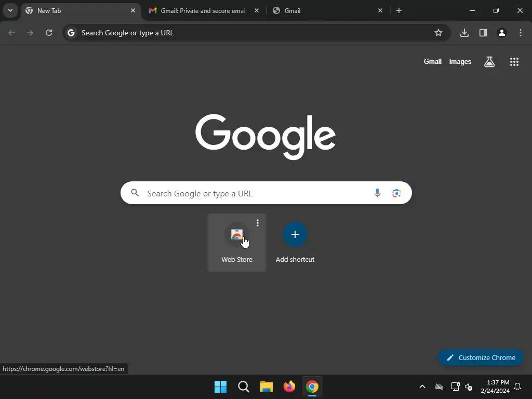Close the New Tab tab
This screenshot has height=399, width=532.
133,10
